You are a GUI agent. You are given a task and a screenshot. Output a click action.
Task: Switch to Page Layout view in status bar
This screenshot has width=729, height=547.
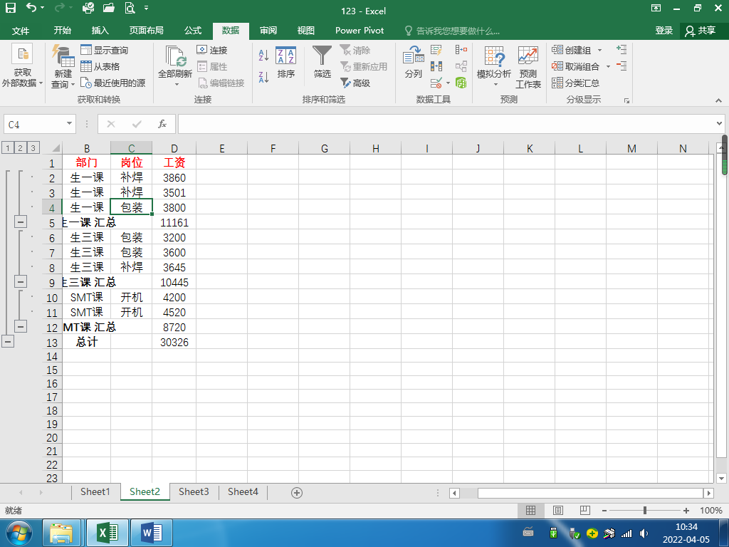(x=558, y=510)
